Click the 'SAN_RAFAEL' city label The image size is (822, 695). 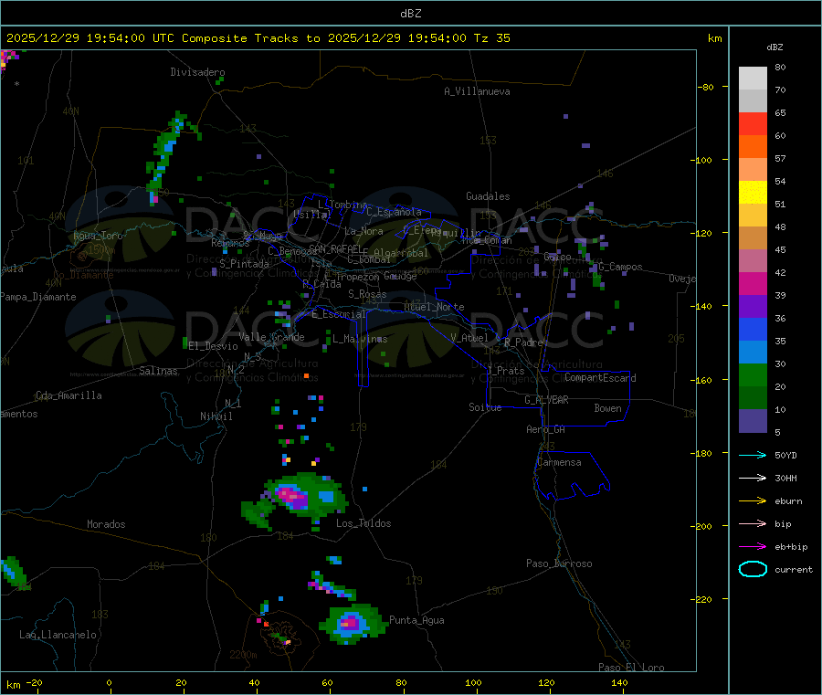point(335,248)
